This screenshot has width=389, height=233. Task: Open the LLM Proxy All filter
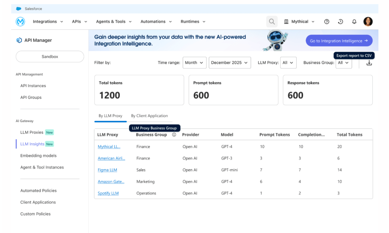(x=288, y=63)
